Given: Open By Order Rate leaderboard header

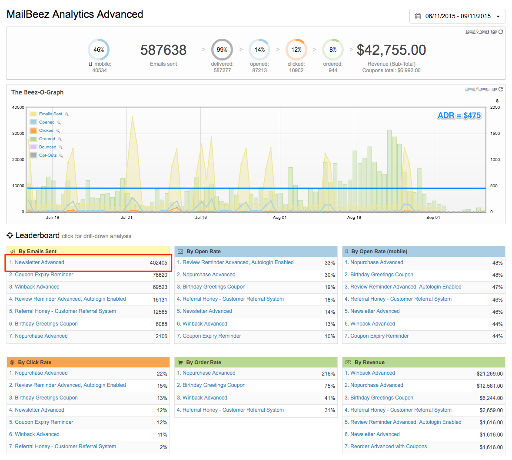Looking at the screenshot, I should click(x=256, y=362).
